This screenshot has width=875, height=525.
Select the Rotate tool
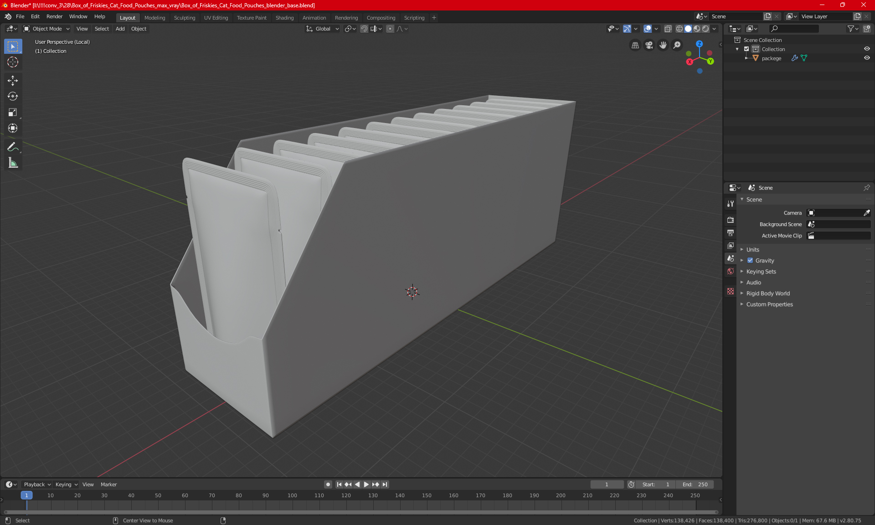pyautogui.click(x=13, y=96)
